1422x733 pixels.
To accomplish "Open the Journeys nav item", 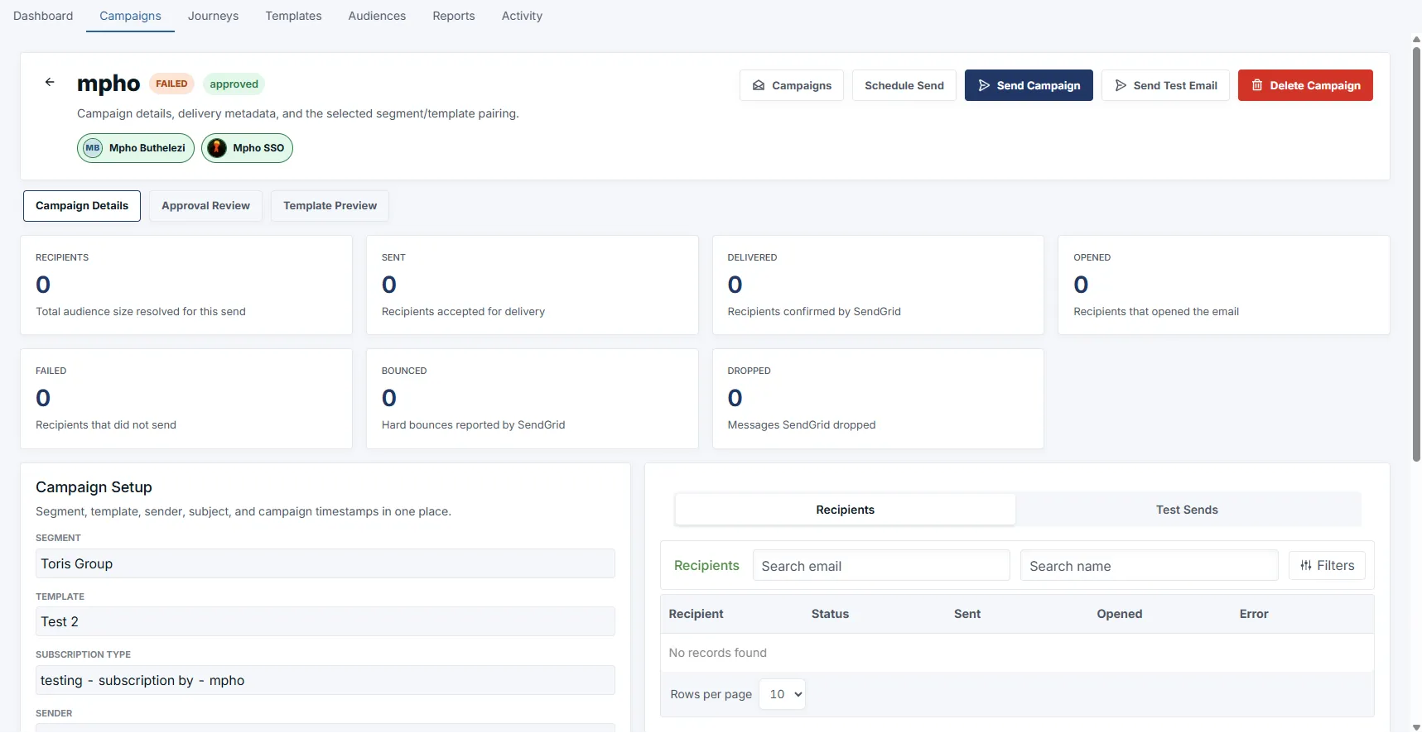I will coord(213,16).
